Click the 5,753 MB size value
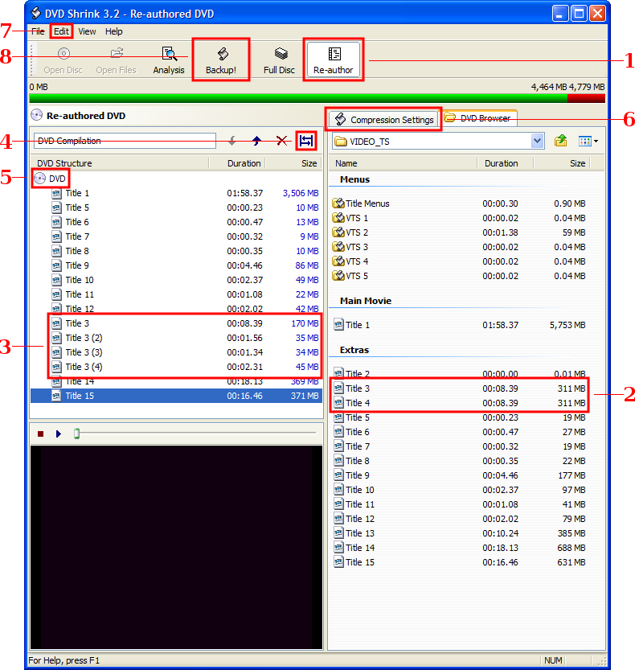635x670 pixels. click(x=567, y=325)
